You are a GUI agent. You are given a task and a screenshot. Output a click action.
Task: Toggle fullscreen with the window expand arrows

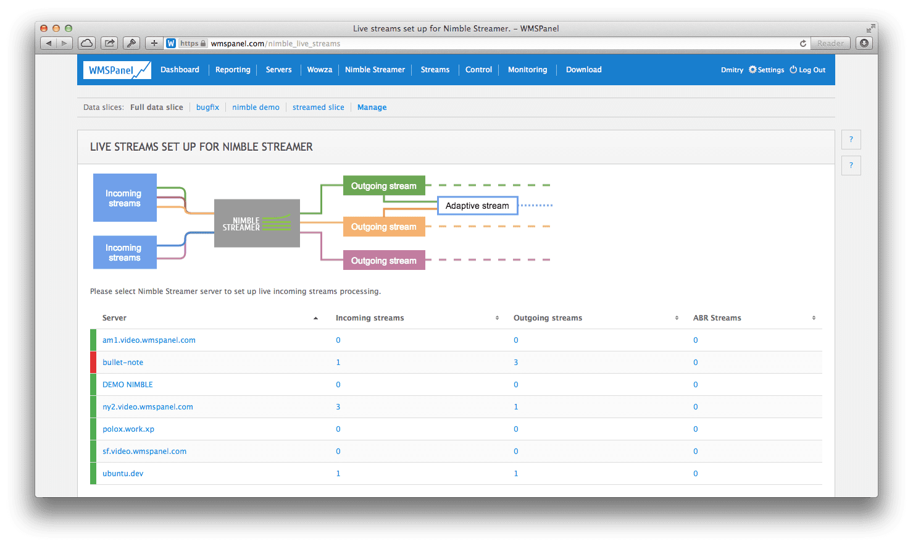870,28
